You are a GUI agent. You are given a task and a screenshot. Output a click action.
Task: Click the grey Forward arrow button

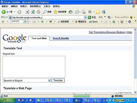(x=19, y=12)
